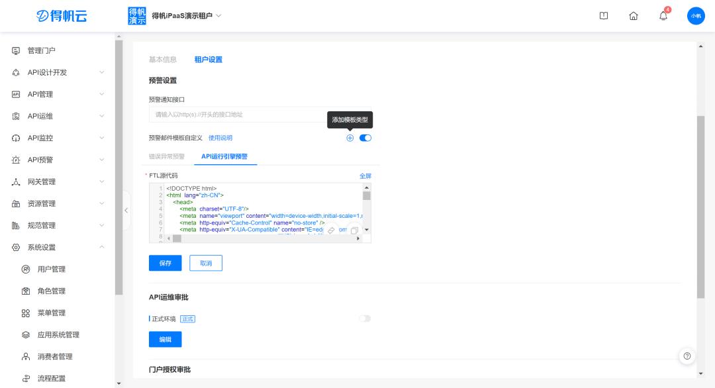Click the API监控 sidebar icon
The width and height of the screenshot is (715, 388).
pos(16,138)
